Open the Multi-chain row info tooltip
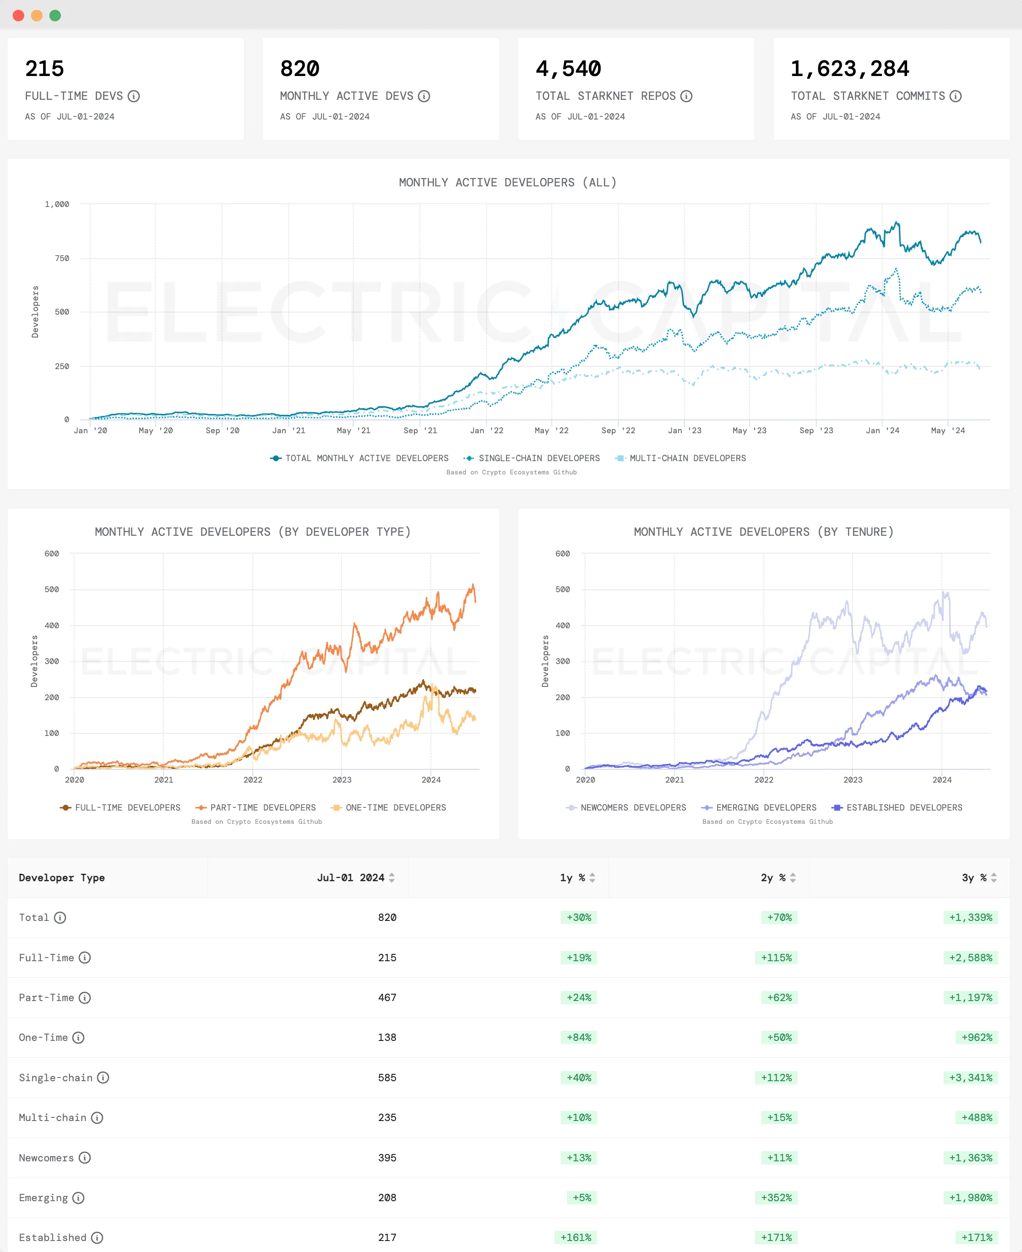The width and height of the screenshot is (1022, 1252). pyautogui.click(x=98, y=1118)
